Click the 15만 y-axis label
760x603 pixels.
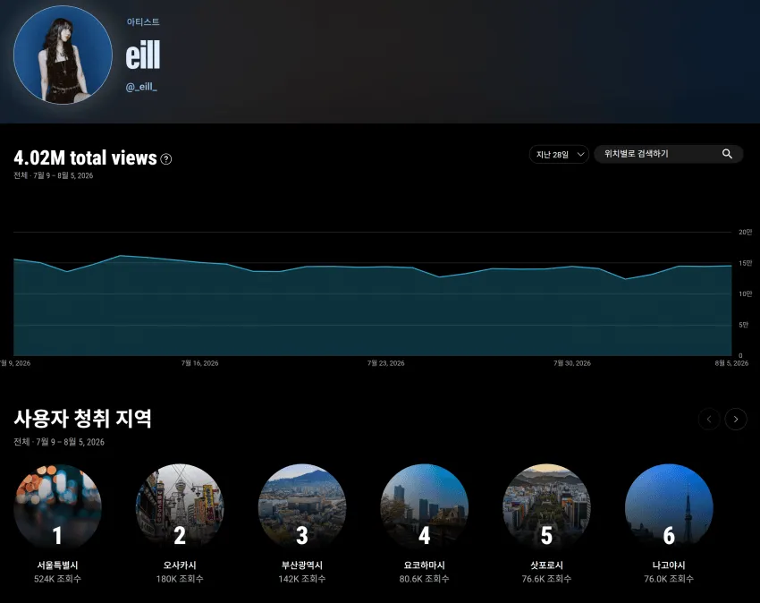coord(746,263)
